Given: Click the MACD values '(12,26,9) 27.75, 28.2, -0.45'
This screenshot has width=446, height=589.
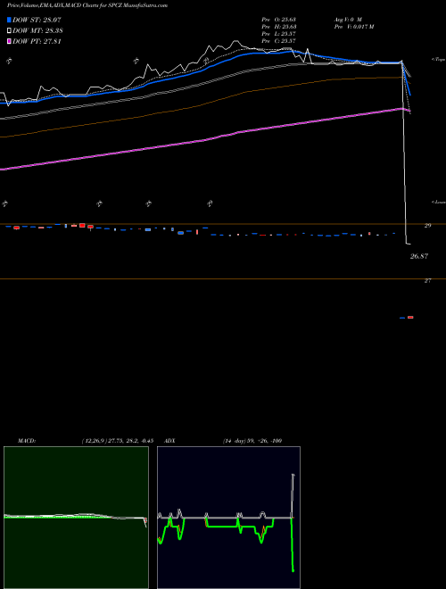Looking at the screenshot, I should 118,441.
